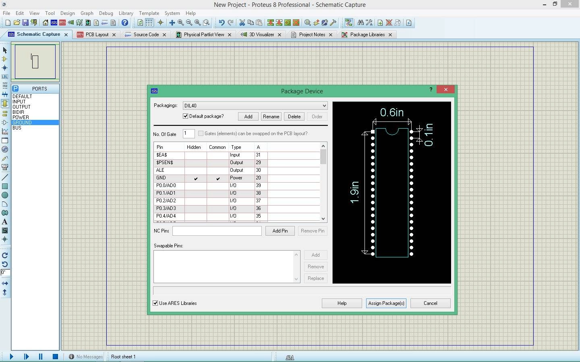
Task: Open Help with the blue question mark icon
Action: (125, 23)
